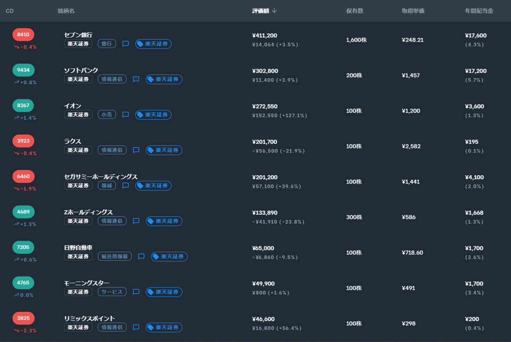511x342 pixels.
Task: Click the 6460 stock code badge
Action: point(23,176)
